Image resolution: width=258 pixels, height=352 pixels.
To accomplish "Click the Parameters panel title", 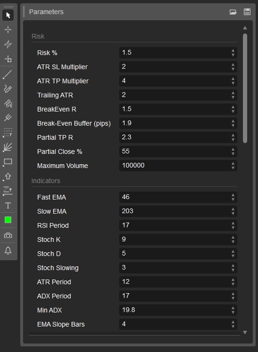I will [46, 12].
